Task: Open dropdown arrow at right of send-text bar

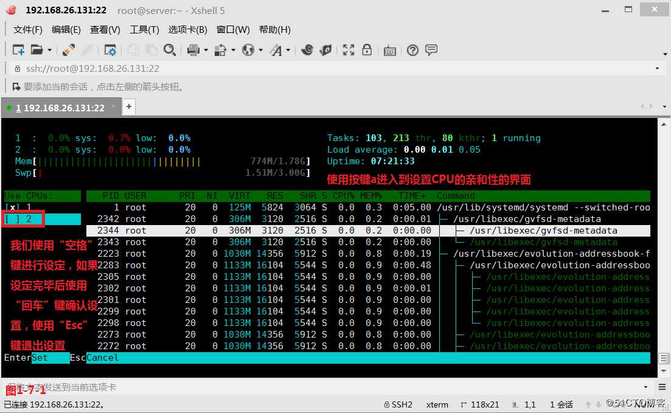Action: 645,387
